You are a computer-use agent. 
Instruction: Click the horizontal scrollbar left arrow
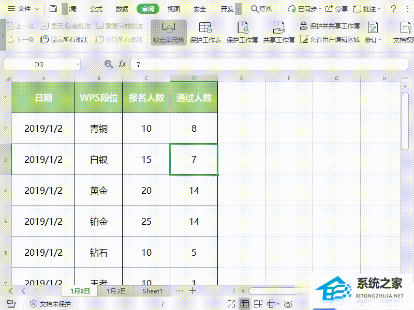(243, 291)
